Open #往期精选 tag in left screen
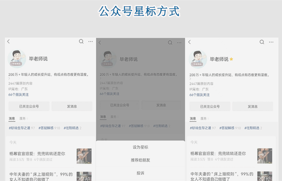Screen dimensions: 282x181 (x=72, y=128)
